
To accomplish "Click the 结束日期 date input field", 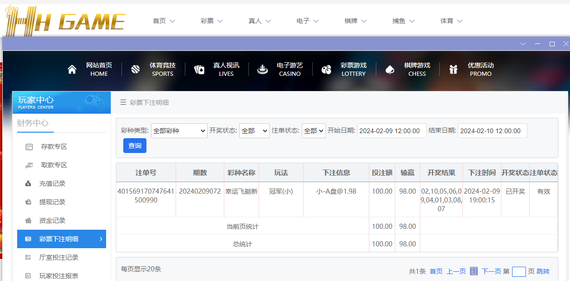I will coord(492,131).
